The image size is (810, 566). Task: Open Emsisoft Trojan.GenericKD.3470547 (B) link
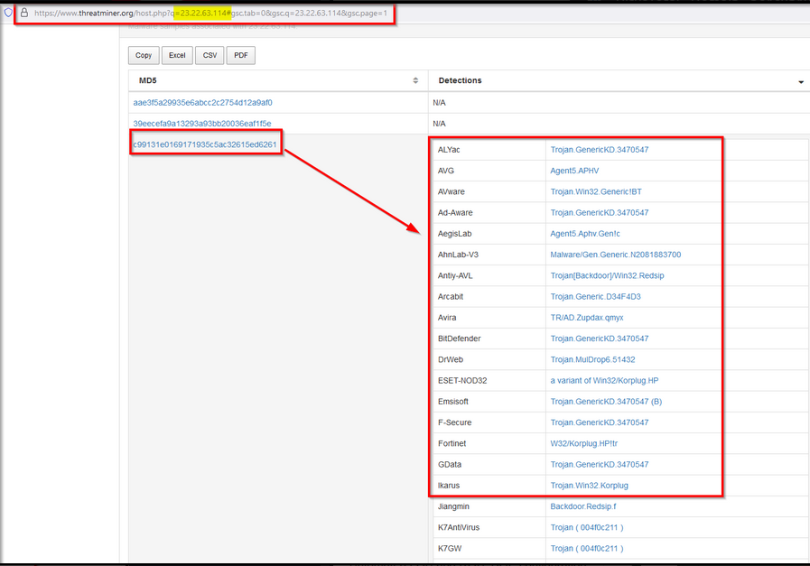click(x=606, y=402)
